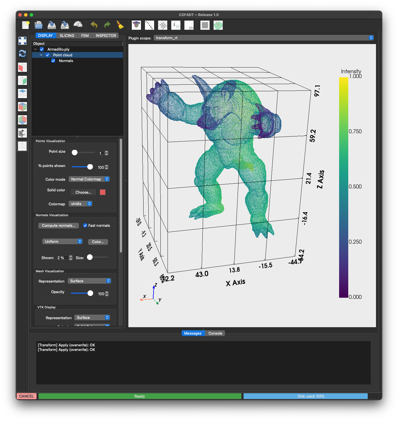Open the Plugin scope transform_rt dropdown

[x=264, y=38]
